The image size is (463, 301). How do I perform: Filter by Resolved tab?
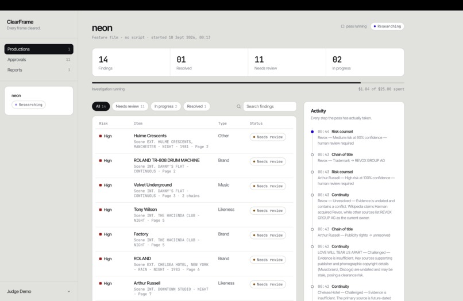click(x=196, y=106)
